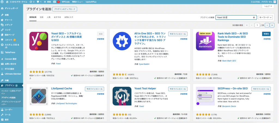Open インストール済みプラグイン submenu
This screenshot has height=123, width=279.
point(11,92)
